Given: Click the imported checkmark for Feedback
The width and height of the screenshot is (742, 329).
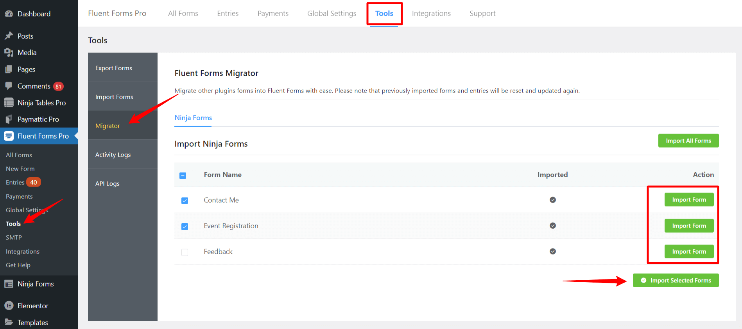Looking at the screenshot, I should point(553,251).
